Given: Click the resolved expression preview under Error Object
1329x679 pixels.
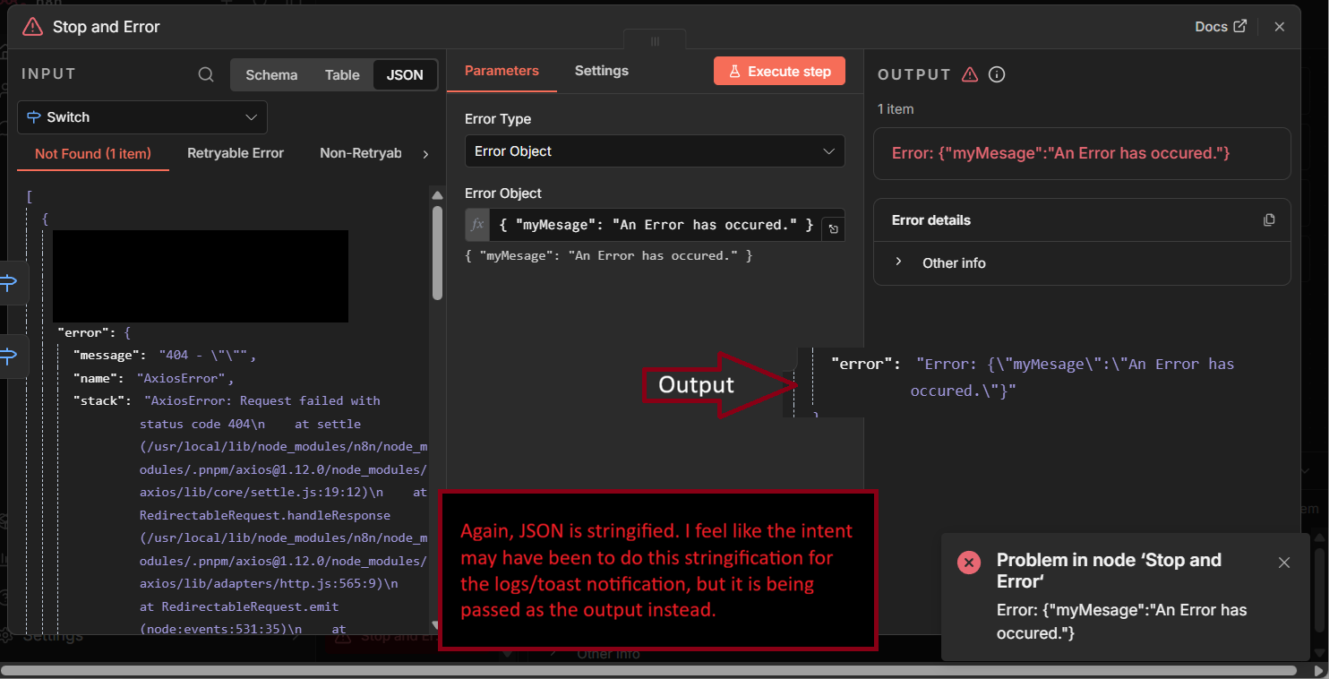Looking at the screenshot, I should pos(609,256).
